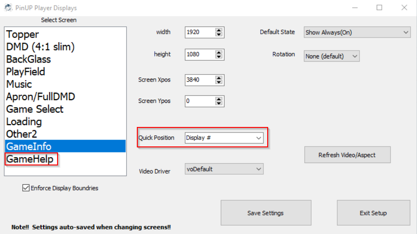Maximize the PinUP Player Displays window

pyautogui.click(x=379, y=8)
